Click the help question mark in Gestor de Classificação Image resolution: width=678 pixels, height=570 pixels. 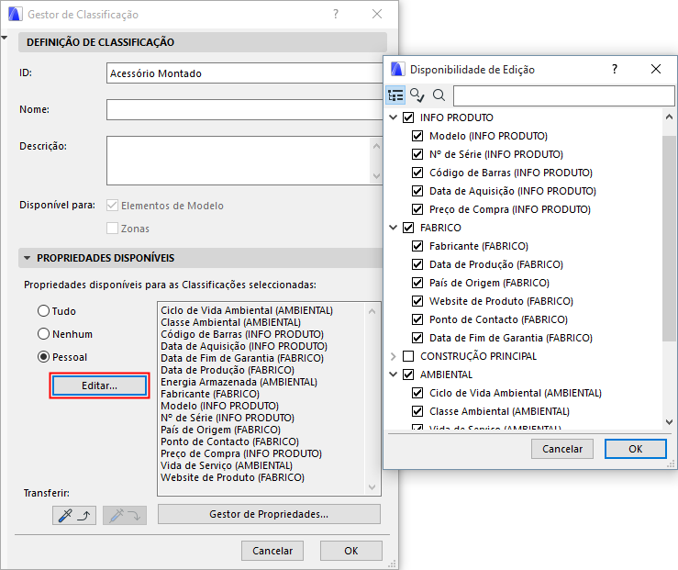click(x=336, y=15)
